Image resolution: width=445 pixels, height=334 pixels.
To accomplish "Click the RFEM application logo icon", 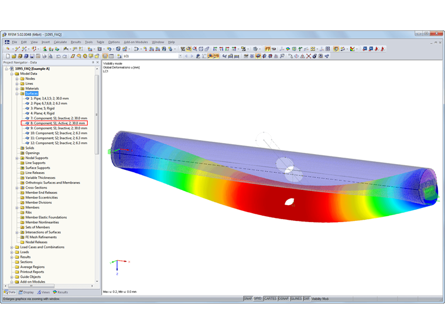I will (4, 35).
